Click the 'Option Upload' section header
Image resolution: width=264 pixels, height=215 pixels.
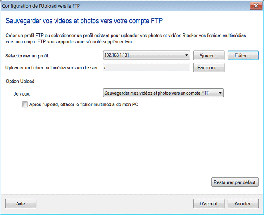coord(20,81)
